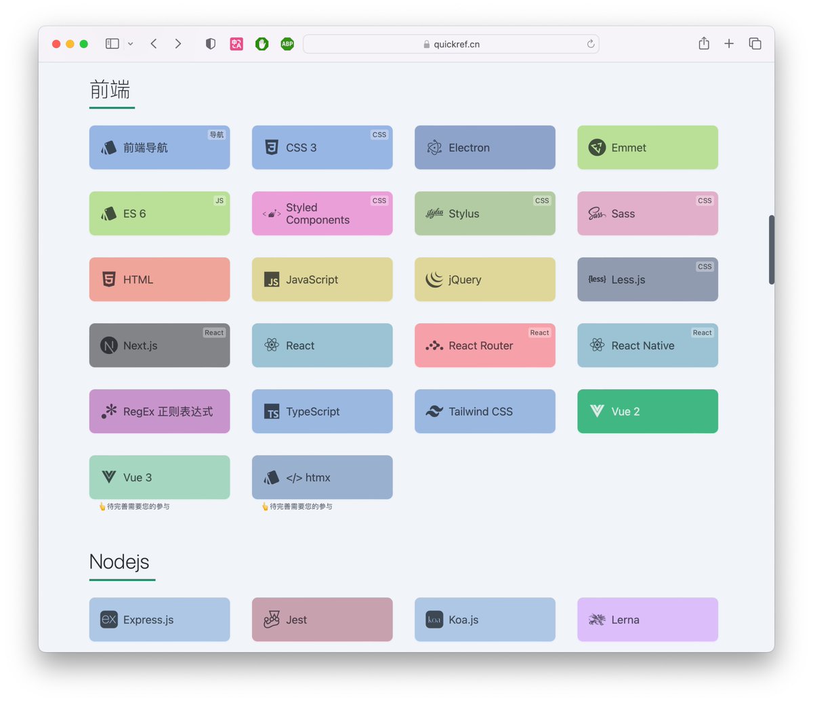This screenshot has width=813, height=703.
Task: Reload the page with the refresh icon
Action: 591,43
